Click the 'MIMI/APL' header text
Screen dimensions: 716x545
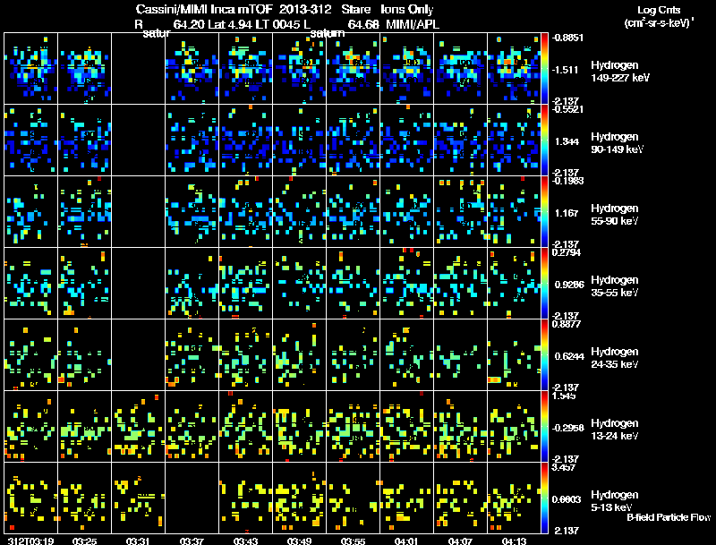click(x=413, y=24)
